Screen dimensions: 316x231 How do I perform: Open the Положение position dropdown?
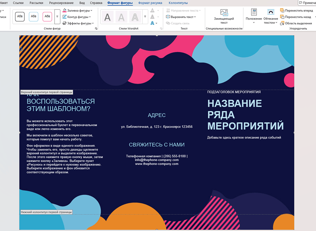(x=254, y=16)
